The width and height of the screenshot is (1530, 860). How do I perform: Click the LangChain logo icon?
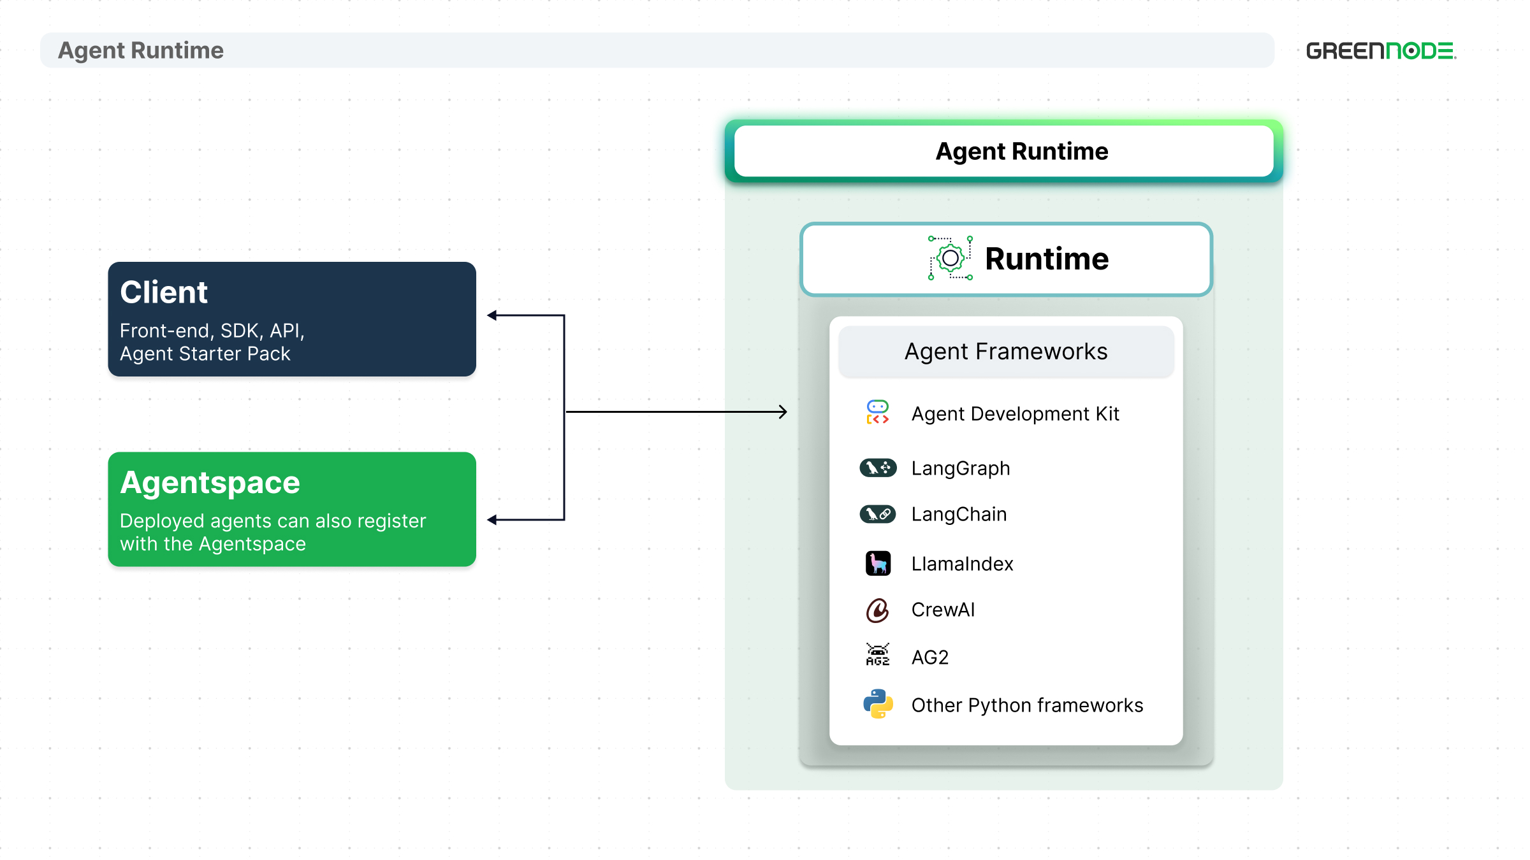[x=878, y=513]
